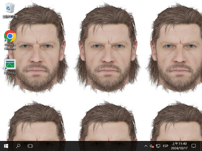Click the muted volume speaker icon
Viewport: 202px width, 151px height.
pyautogui.click(x=152, y=146)
